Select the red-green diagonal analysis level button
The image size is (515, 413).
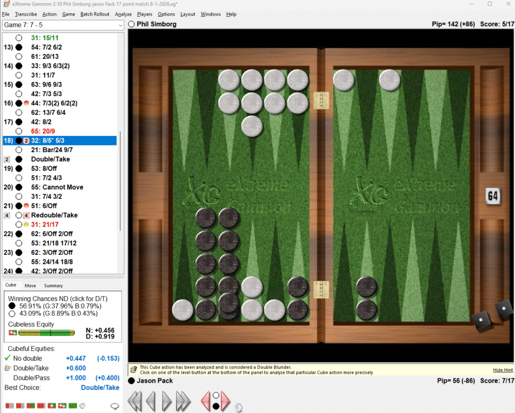31,406
